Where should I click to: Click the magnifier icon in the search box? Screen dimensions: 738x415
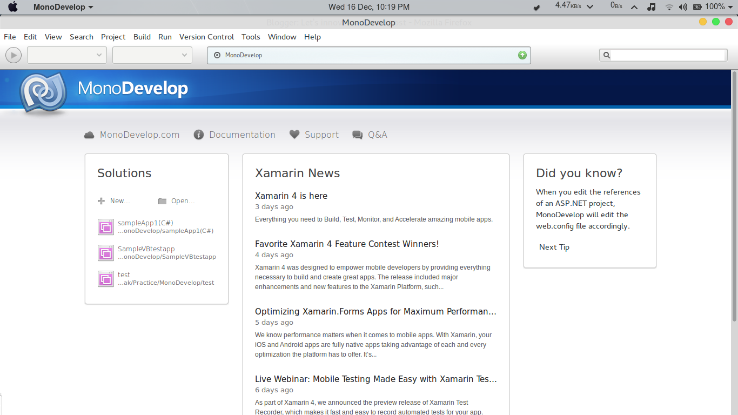[607, 55]
